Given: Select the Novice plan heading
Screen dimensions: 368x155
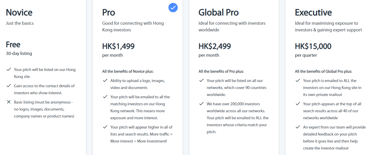Looking at the screenshot, I should [19, 13].
